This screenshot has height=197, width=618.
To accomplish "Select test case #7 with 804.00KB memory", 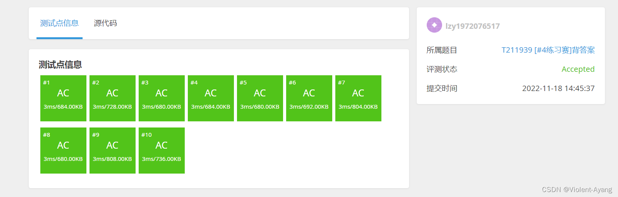I will point(358,98).
